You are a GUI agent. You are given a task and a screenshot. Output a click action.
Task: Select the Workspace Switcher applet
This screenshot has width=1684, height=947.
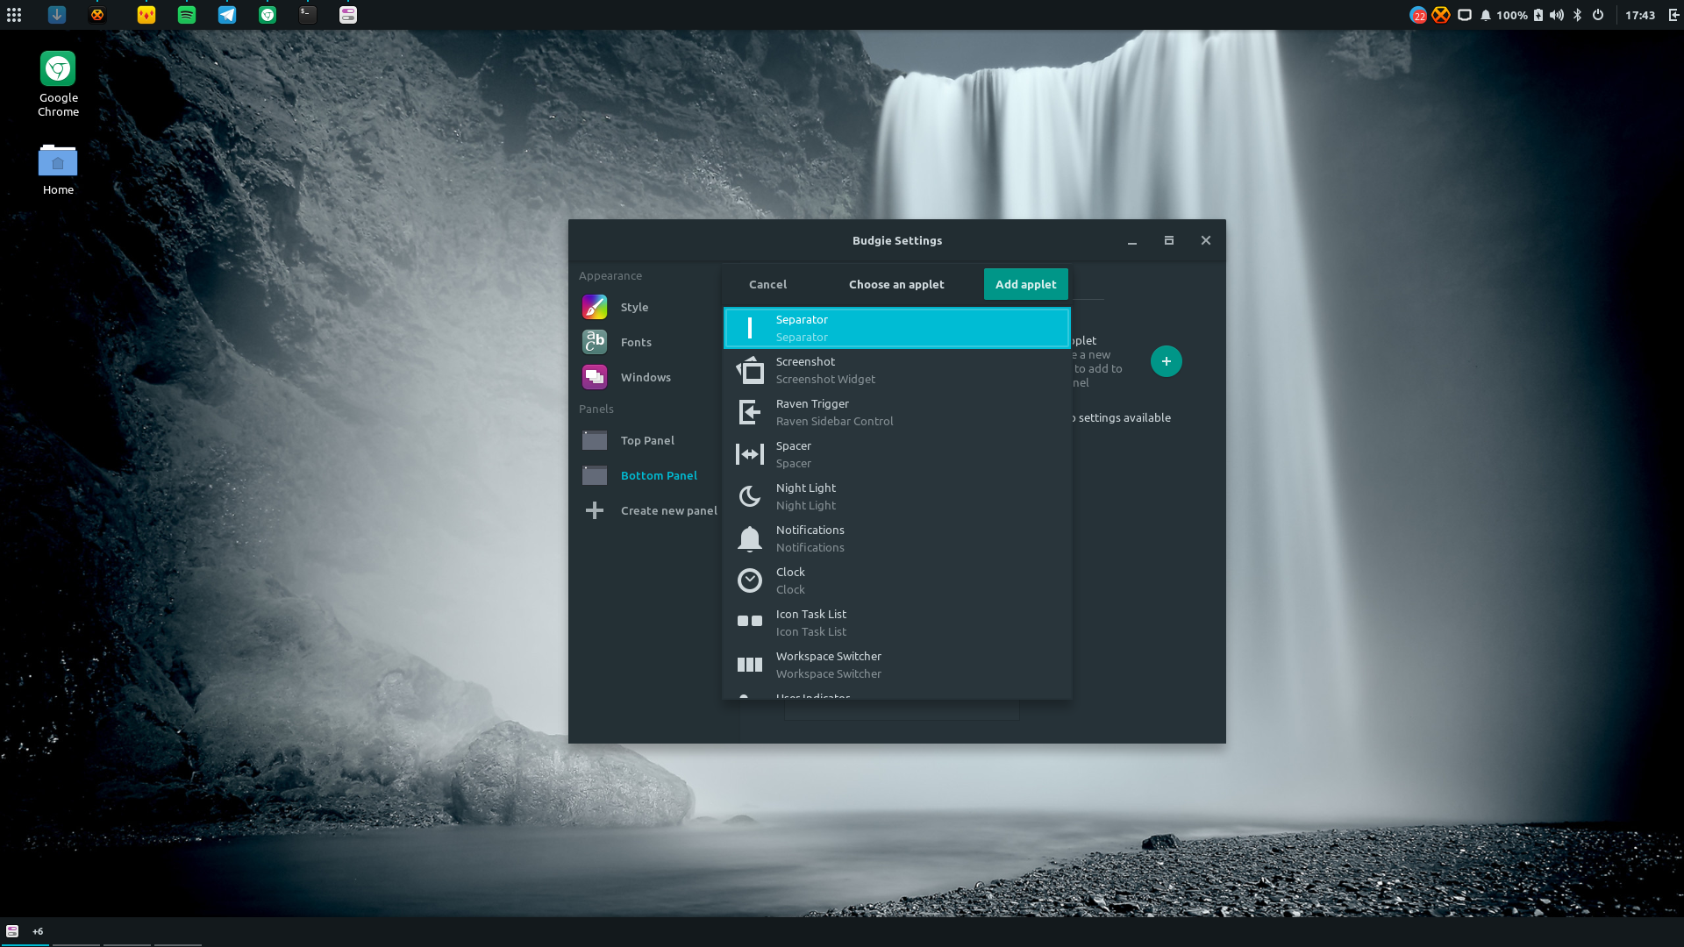click(896, 665)
